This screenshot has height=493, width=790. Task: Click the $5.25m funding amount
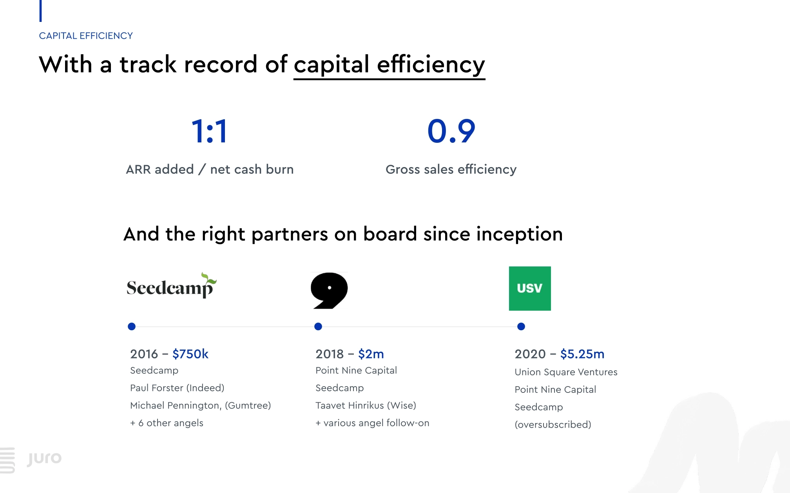pos(582,354)
